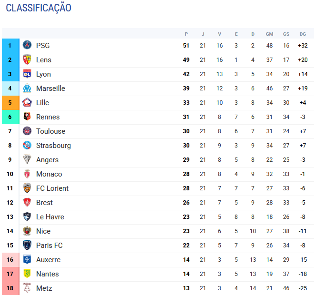Viewport: 314px width, 295px height.
Task: Click the Lille club crest
Action: (x=27, y=103)
